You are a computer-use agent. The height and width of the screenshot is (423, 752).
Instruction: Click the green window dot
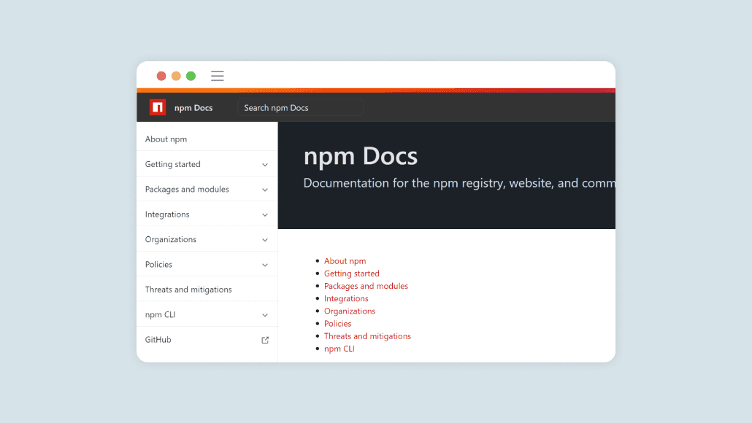(191, 76)
